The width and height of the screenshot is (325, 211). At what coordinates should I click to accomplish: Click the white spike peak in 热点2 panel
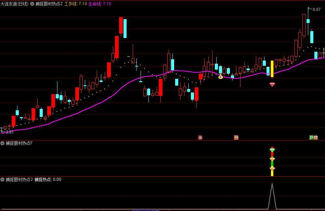[272, 184]
